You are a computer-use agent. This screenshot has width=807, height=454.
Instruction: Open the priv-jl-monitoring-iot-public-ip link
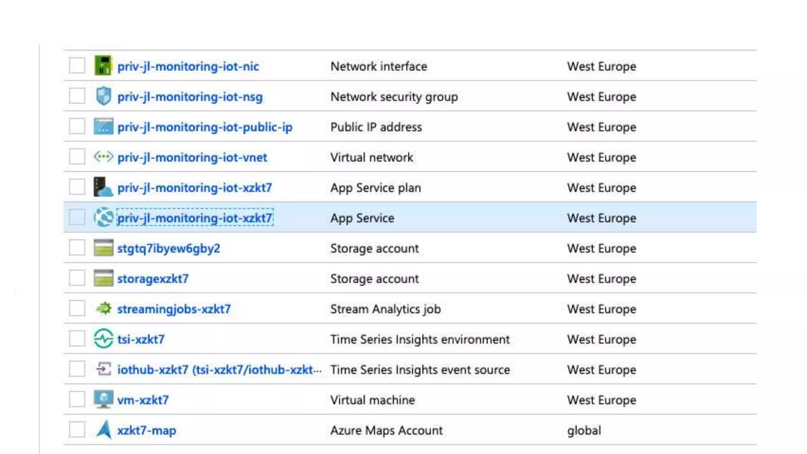[205, 127]
